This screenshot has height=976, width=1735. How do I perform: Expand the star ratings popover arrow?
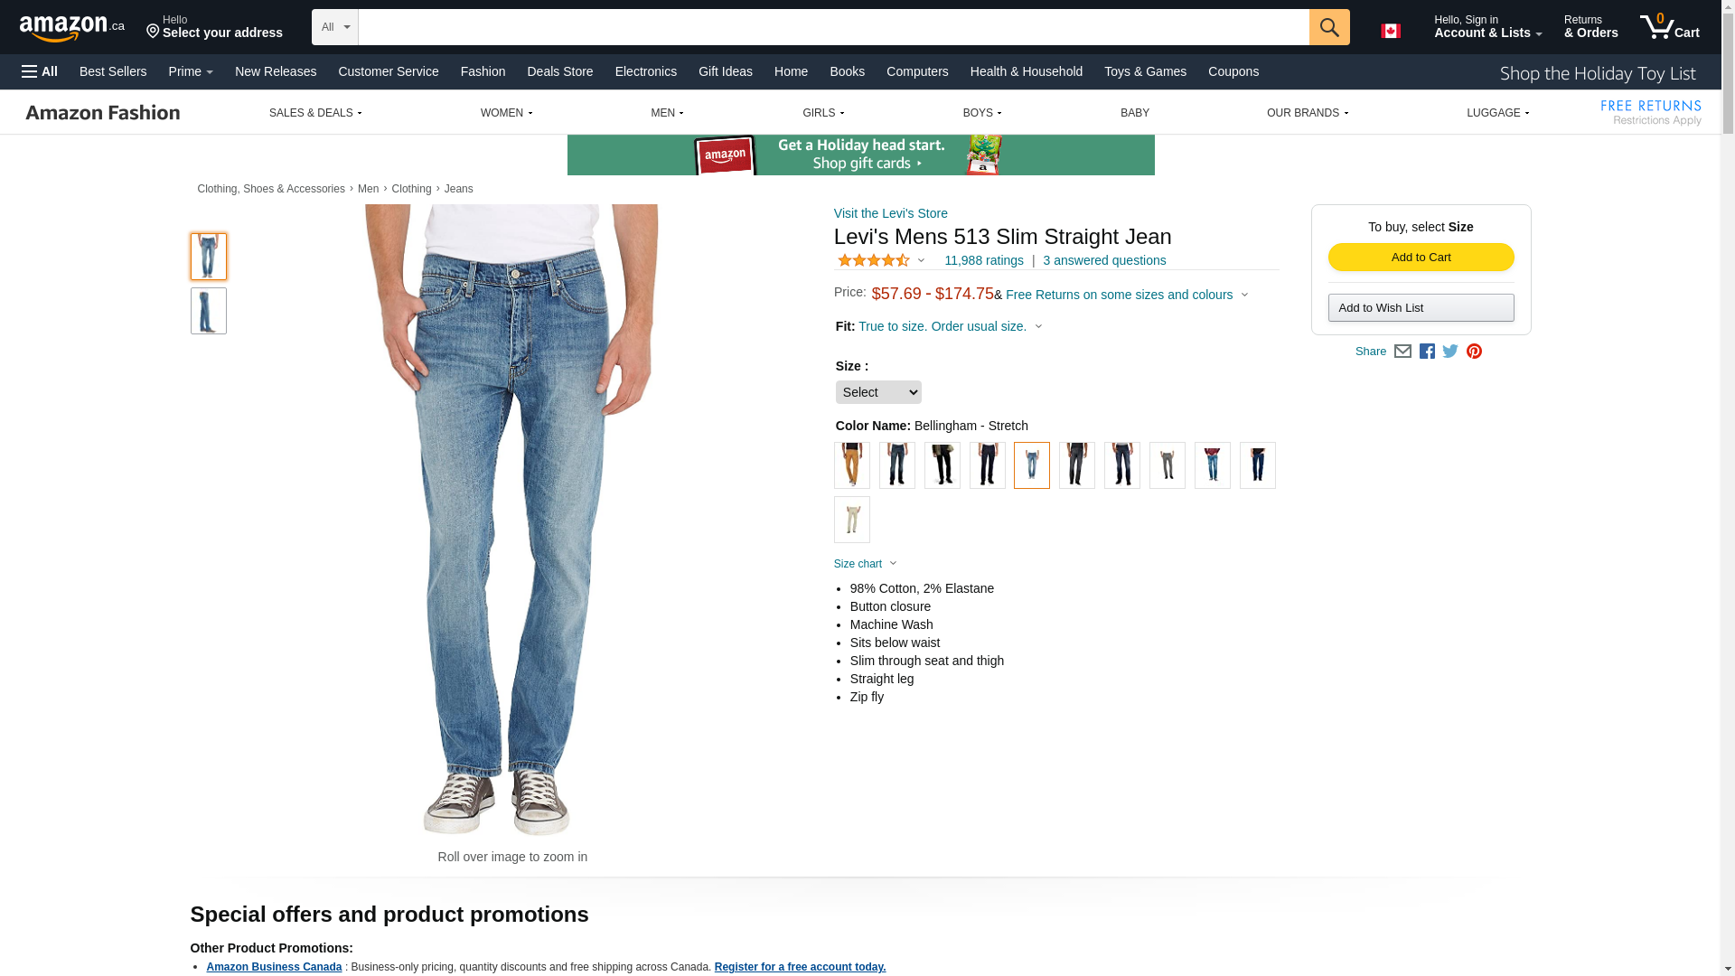tap(921, 261)
